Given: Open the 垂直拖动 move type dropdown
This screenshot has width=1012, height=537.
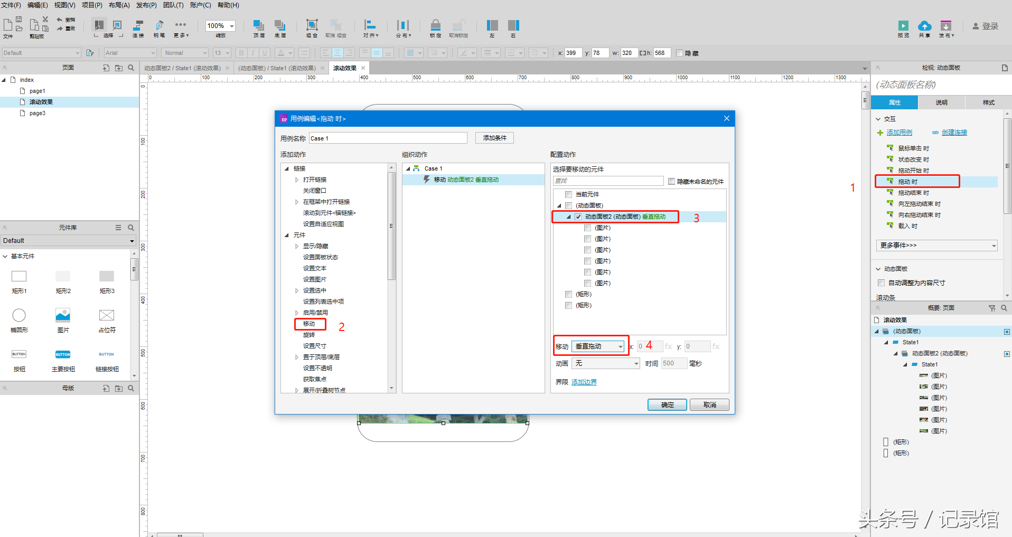Looking at the screenshot, I should (x=599, y=346).
